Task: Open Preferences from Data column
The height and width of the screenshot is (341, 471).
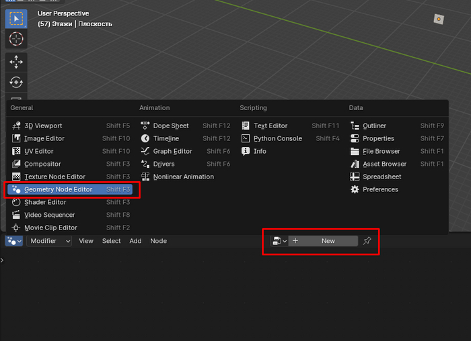Action: pyautogui.click(x=381, y=189)
